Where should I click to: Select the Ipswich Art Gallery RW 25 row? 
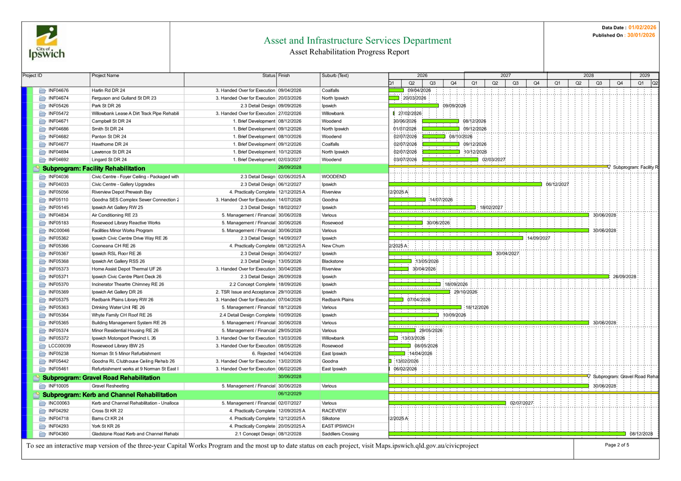tap(117, 208)
